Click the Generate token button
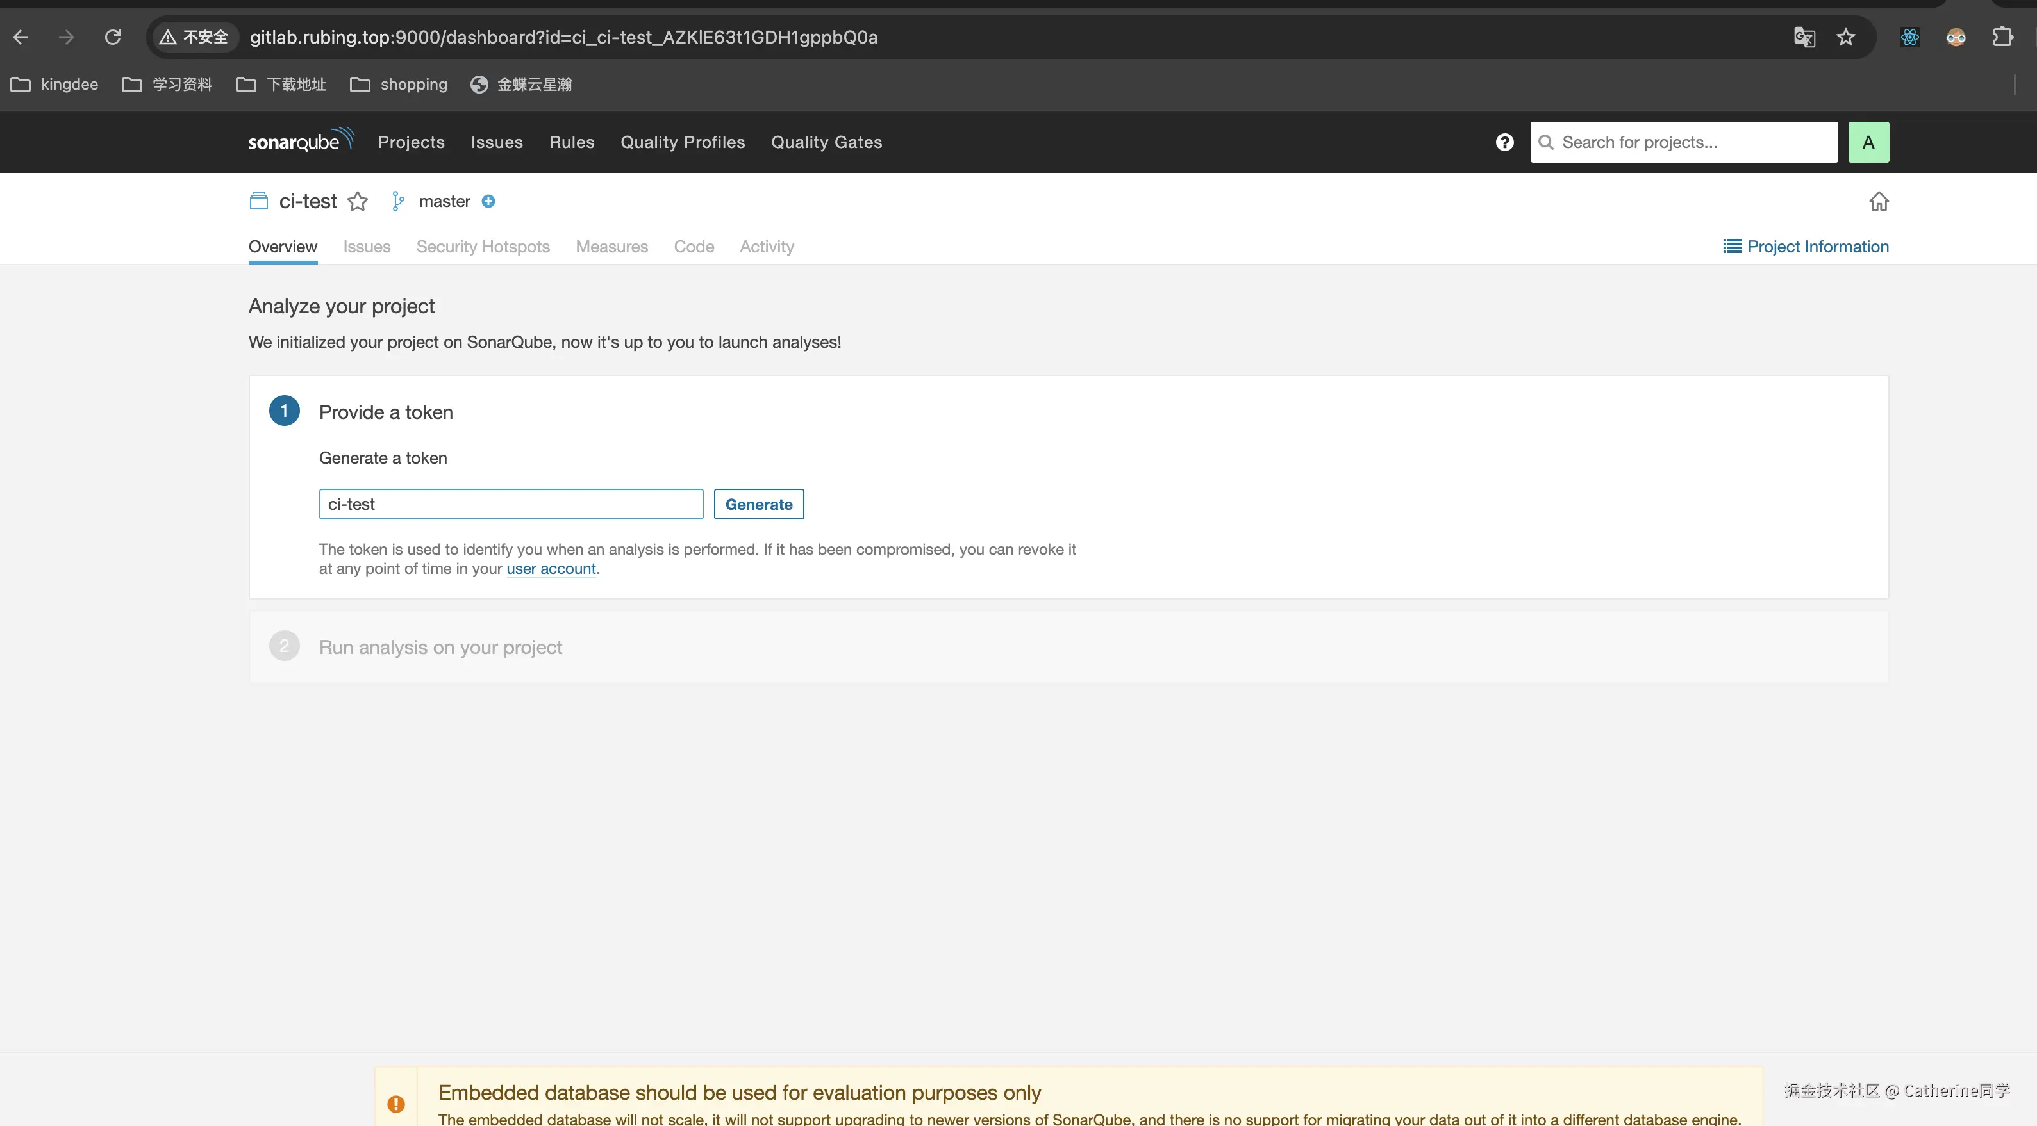This screenshot has height=1126, width=2037. 758,504
